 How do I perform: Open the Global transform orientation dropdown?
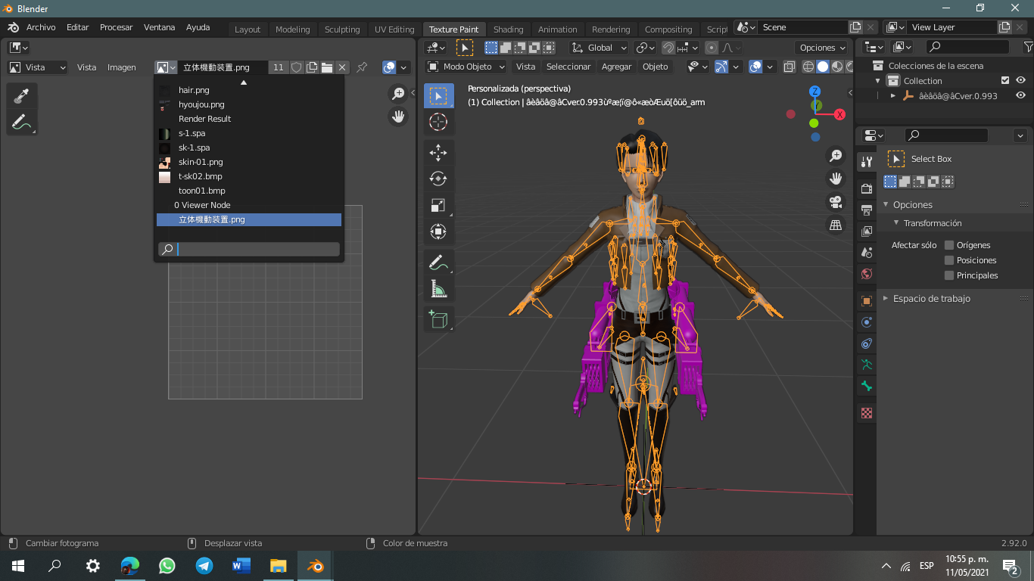[x=600, y=48]
